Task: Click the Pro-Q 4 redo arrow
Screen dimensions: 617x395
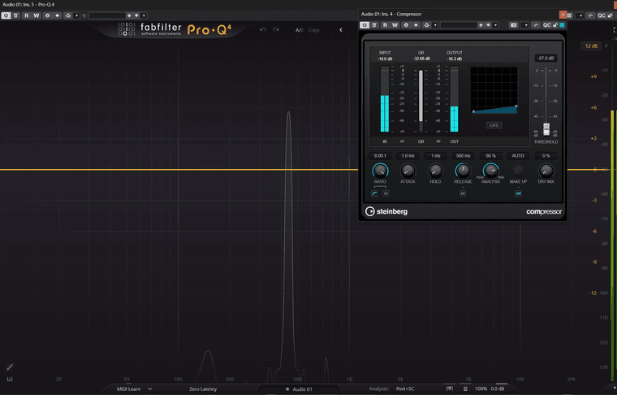Action: point(276,30)
